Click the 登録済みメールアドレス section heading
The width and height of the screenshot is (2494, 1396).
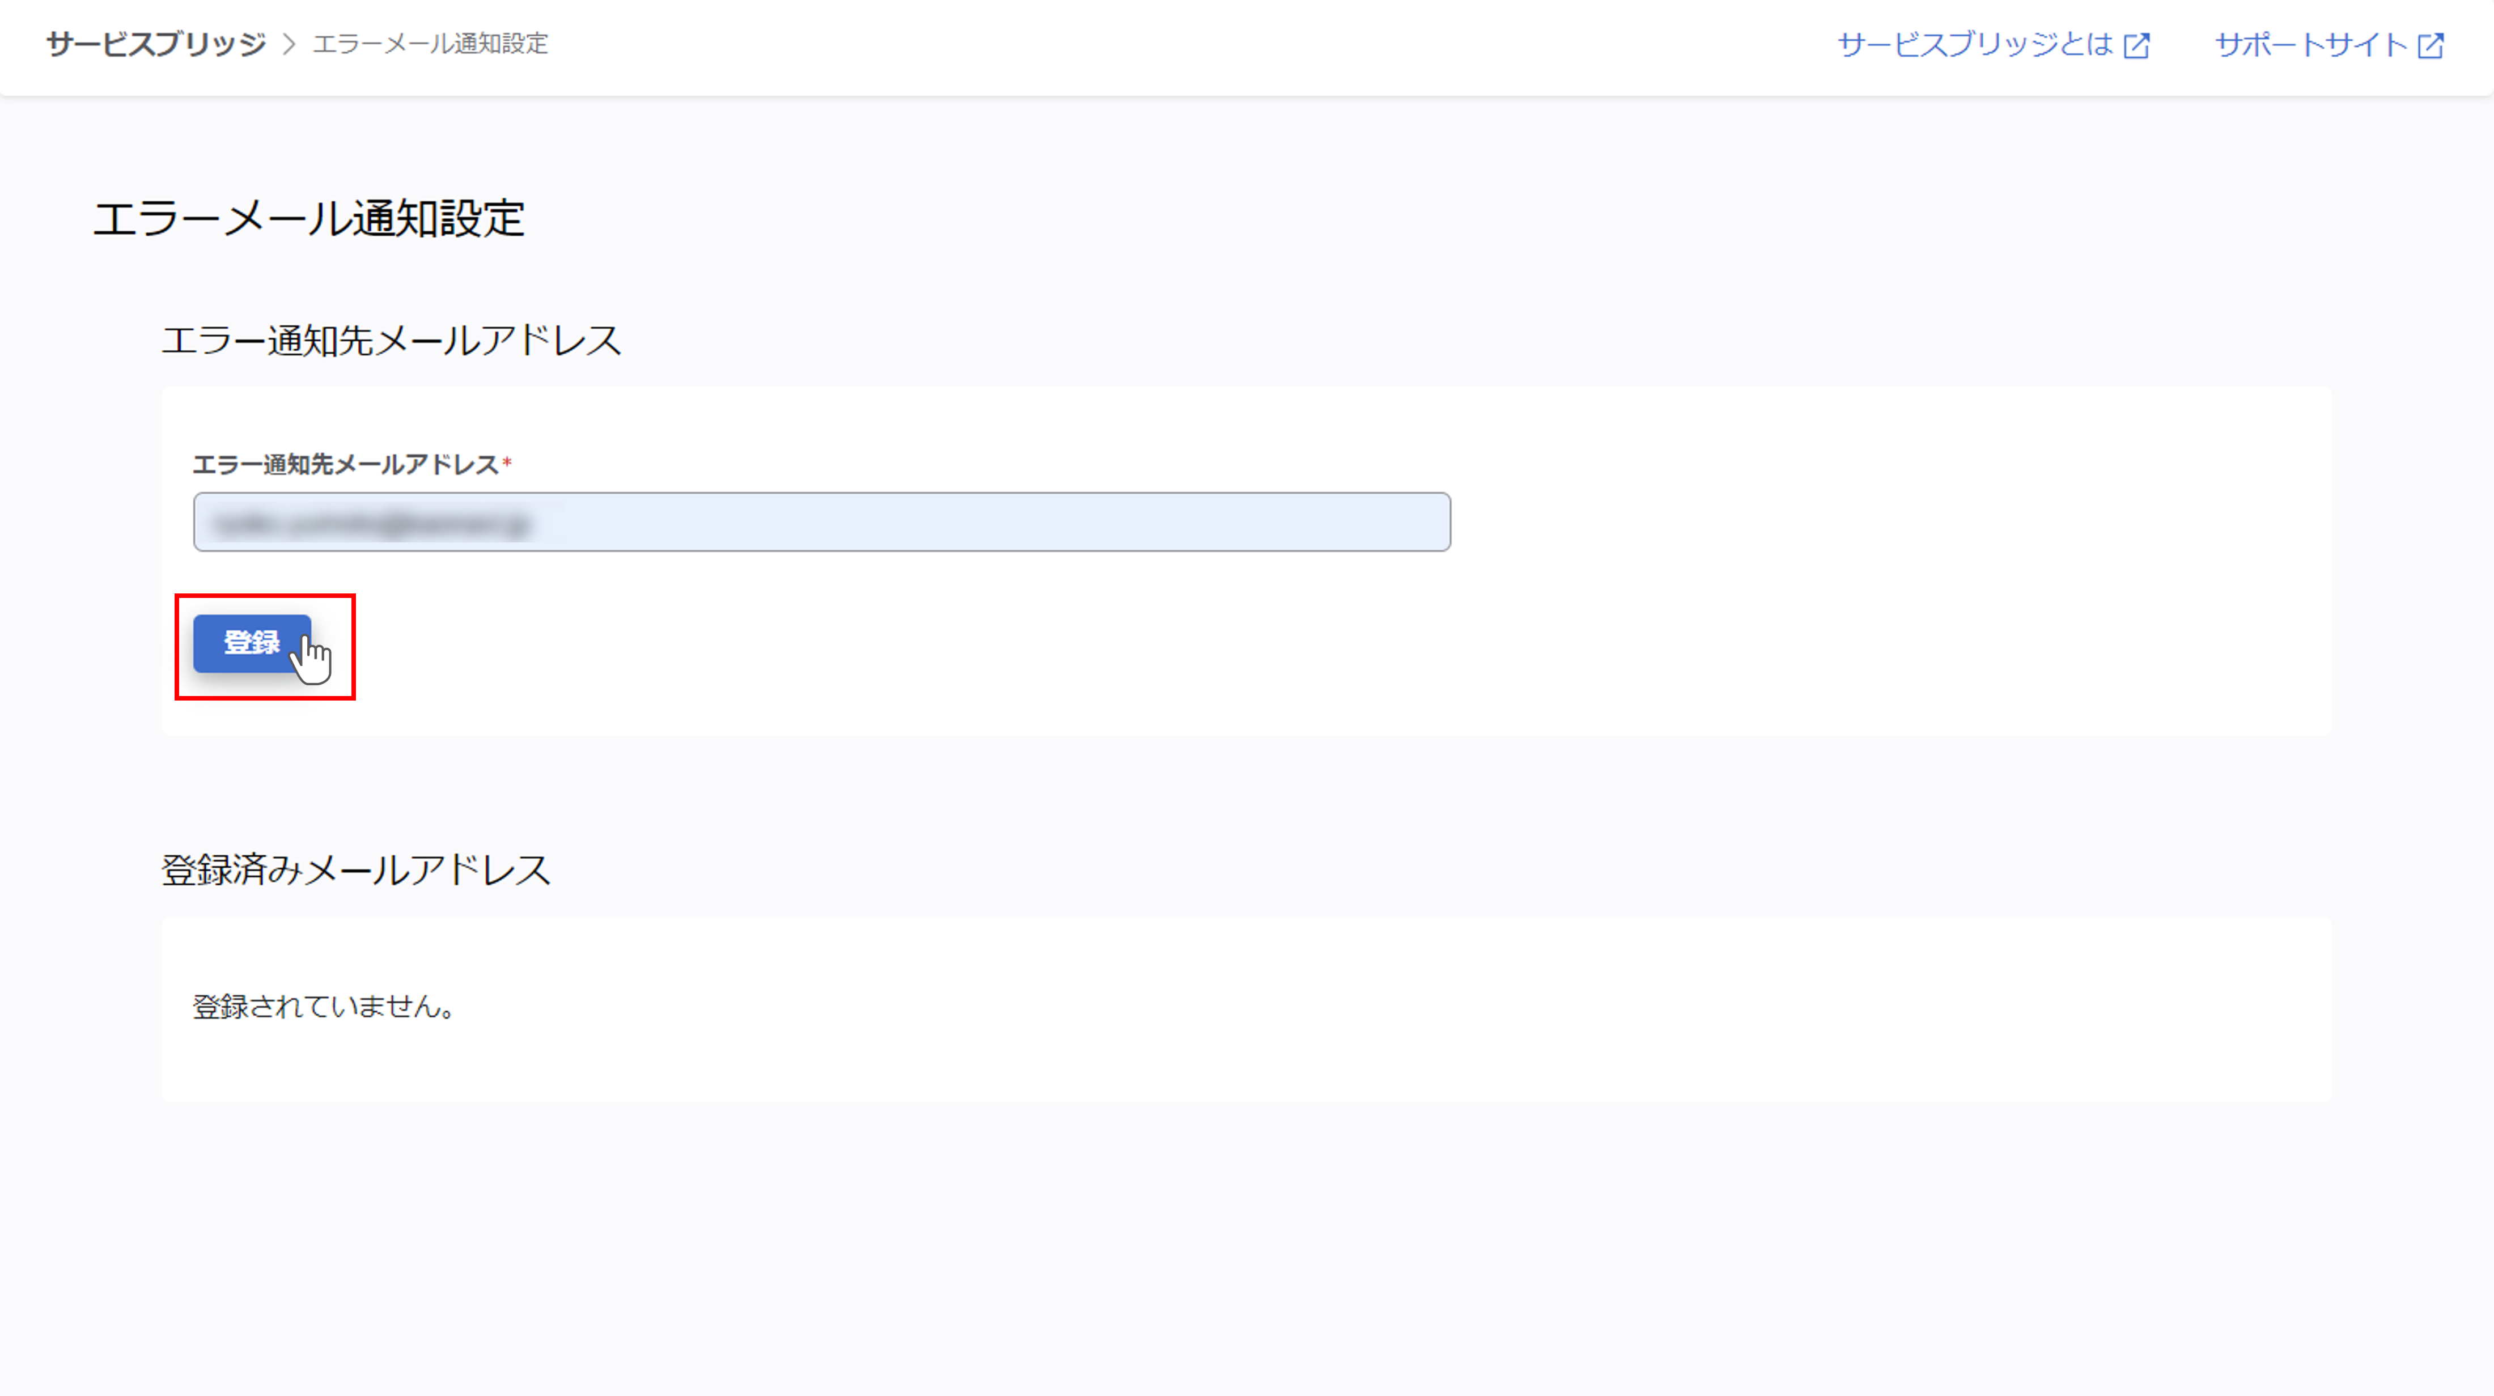(x=355, y=869)
